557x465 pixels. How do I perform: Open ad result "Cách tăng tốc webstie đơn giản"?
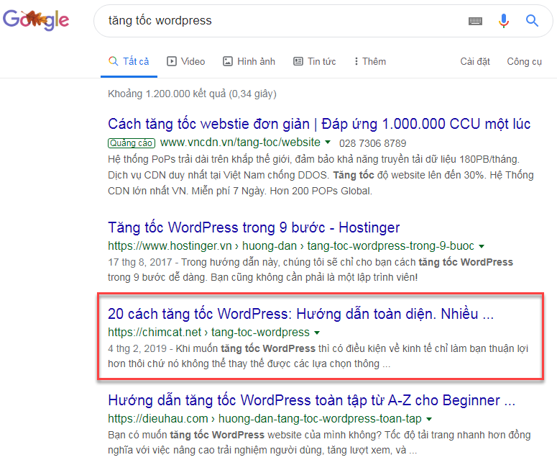(x=319, y=124)
